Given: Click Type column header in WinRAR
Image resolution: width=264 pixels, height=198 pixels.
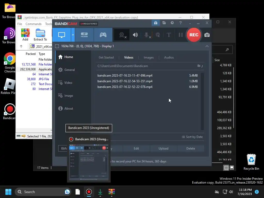Looking at the screenshot, I should pos(42,54).
